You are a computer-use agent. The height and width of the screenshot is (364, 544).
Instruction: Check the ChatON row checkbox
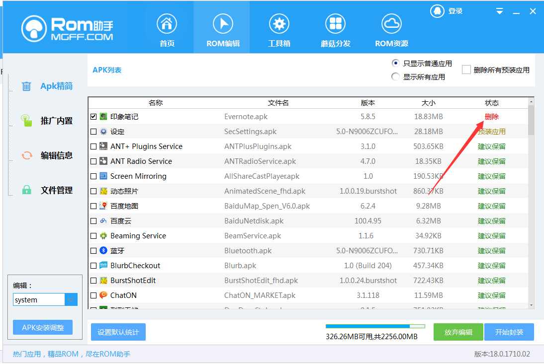[93, 295]
